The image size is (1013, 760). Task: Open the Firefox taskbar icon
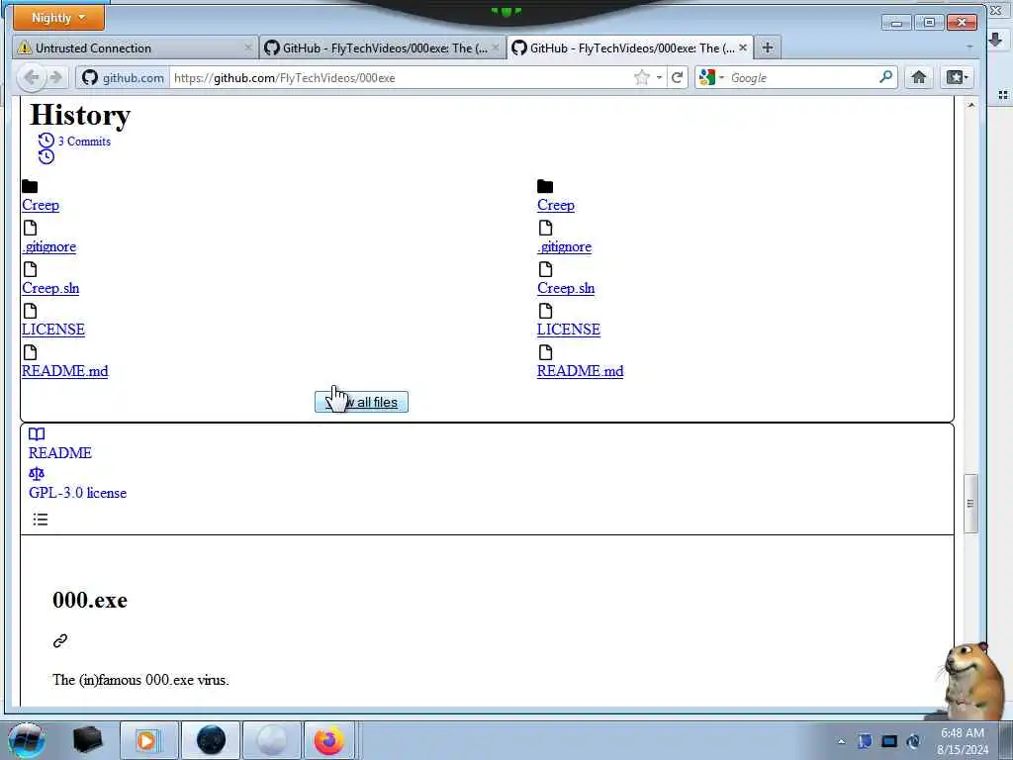[329, 740]
